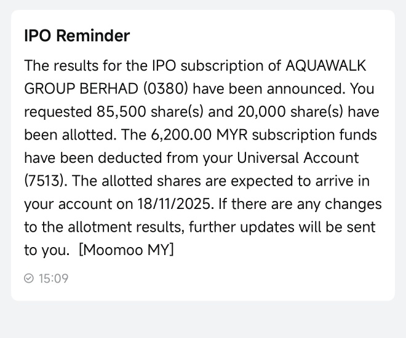
Task: Tap the 'IPO subscription' phrase
Action: tap(207, 66)
